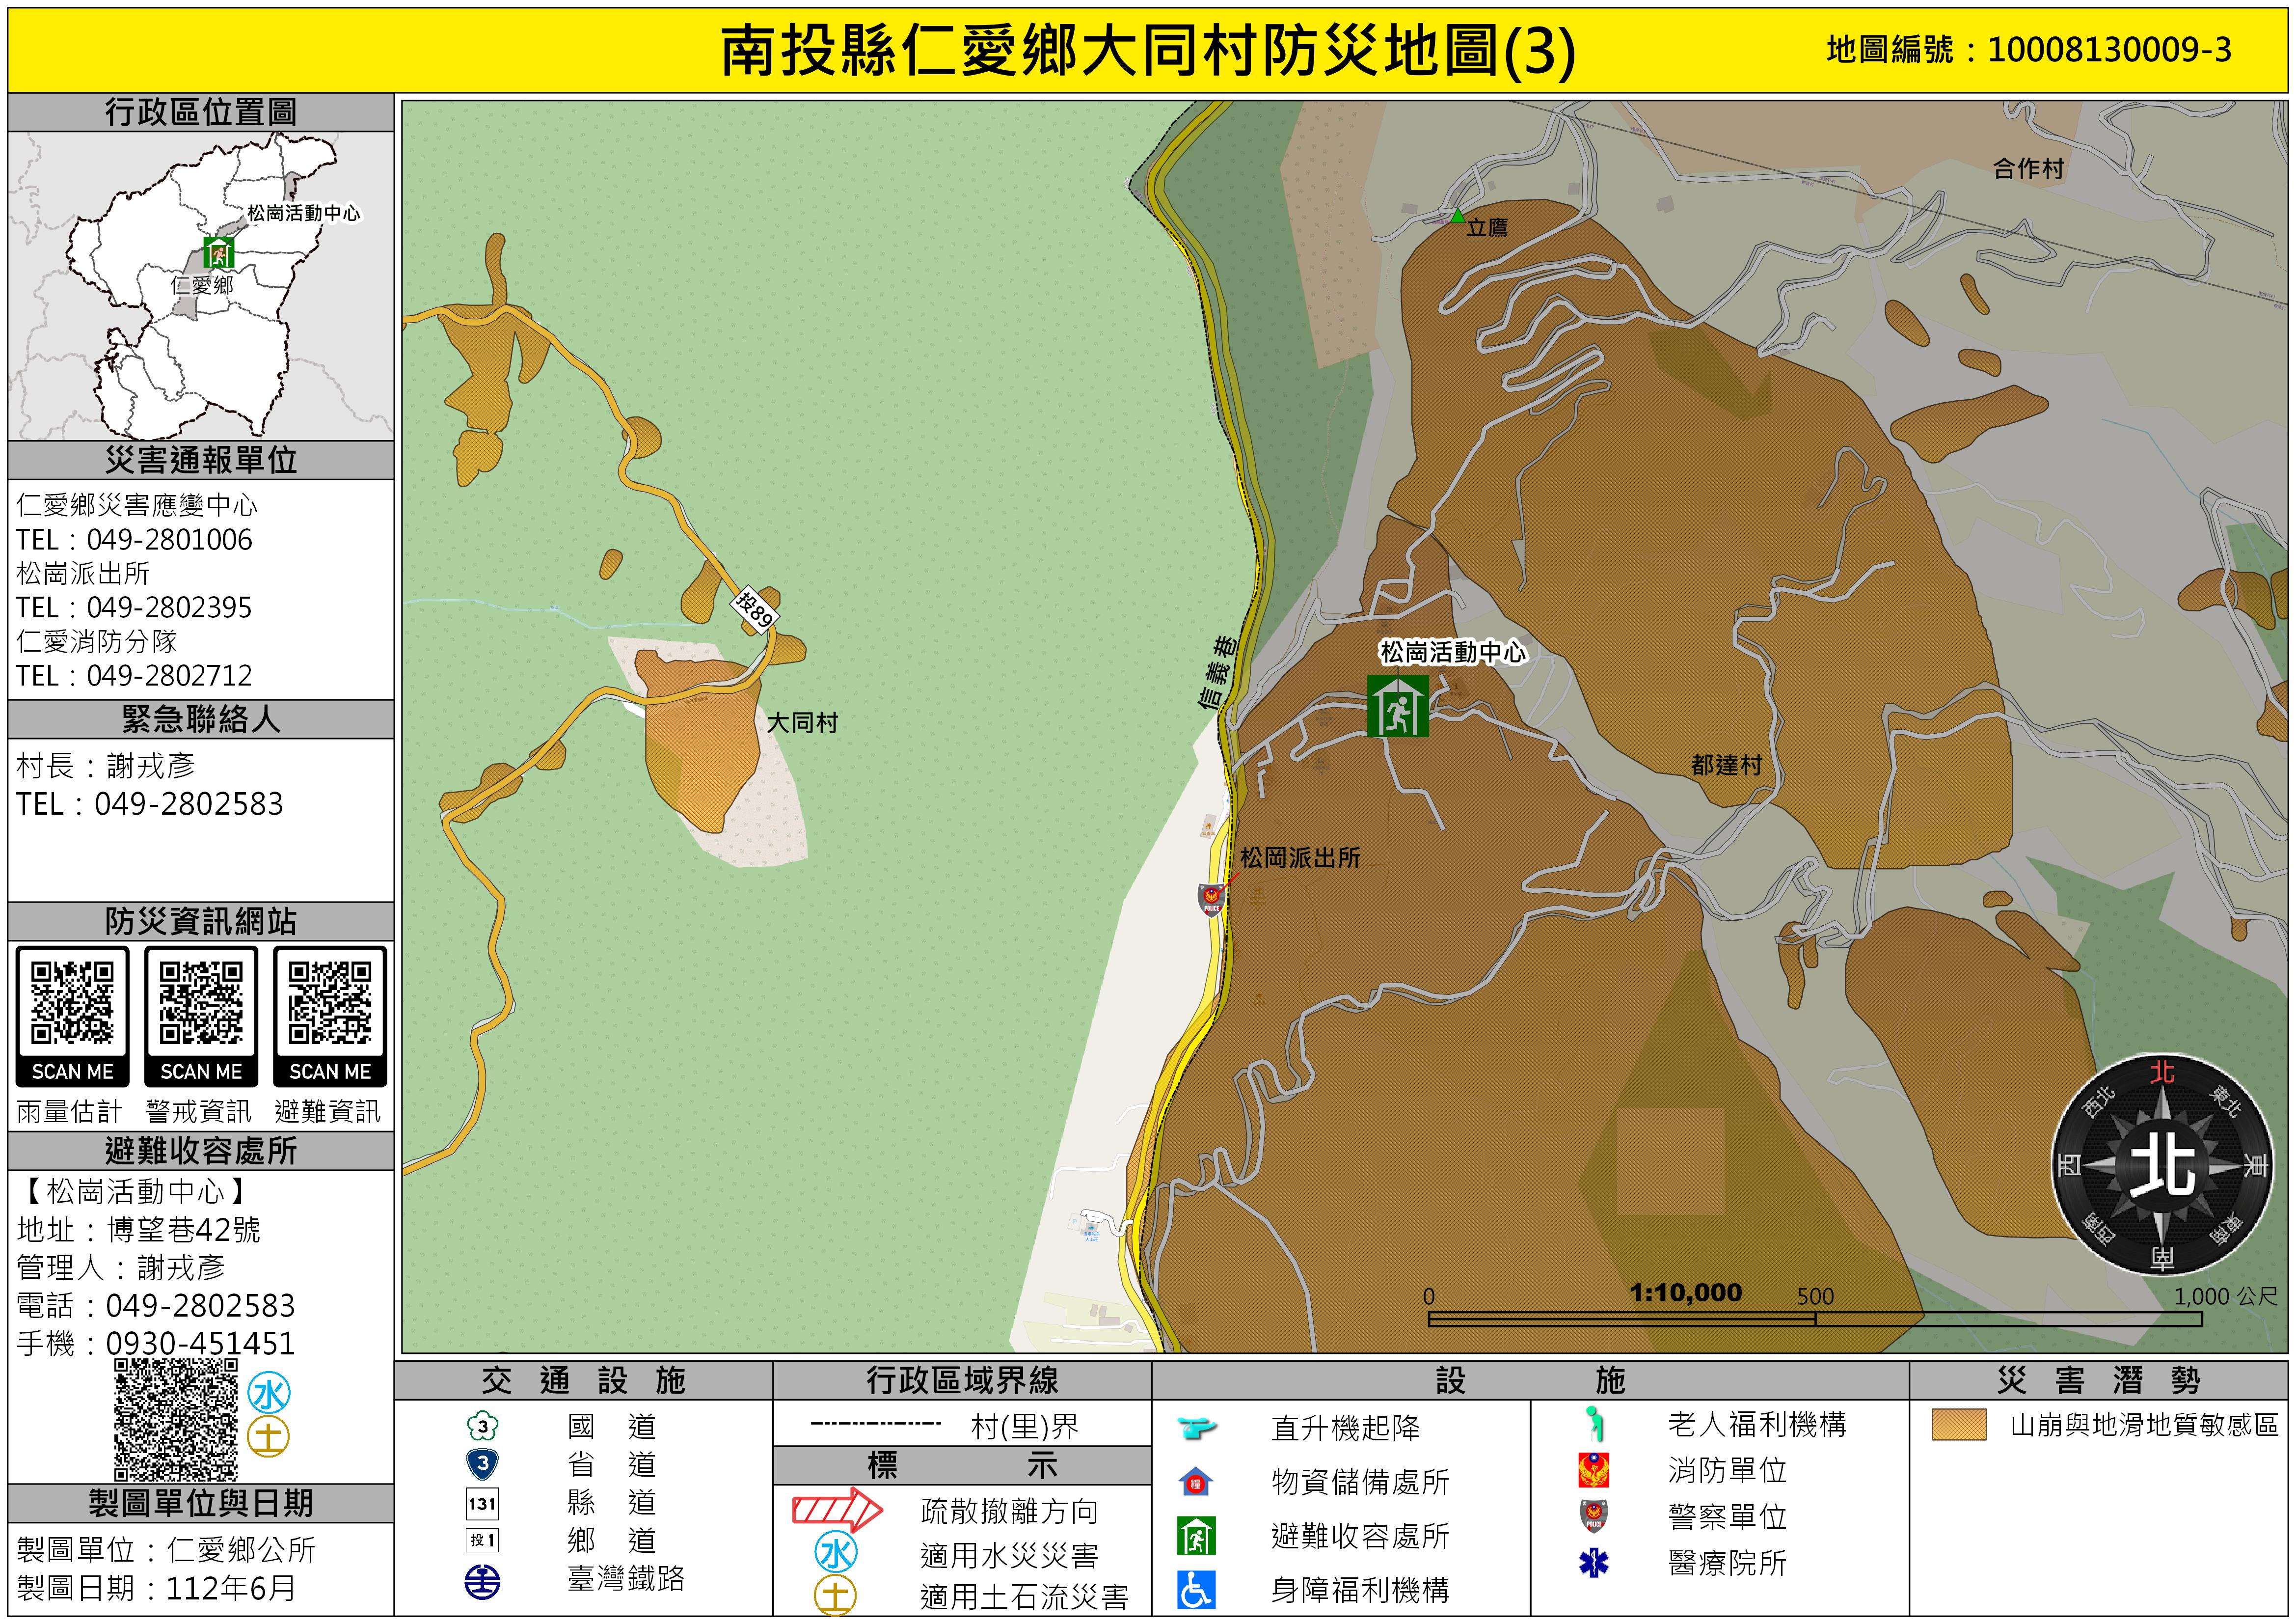Click the elderly welfare institution legend icon

pyautogui.click(x=1595, y=1423)
